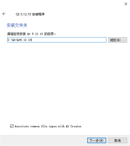Click the 安装文件夹 heading
This screenshot has width=130, height=146.
tap(17, 25)
